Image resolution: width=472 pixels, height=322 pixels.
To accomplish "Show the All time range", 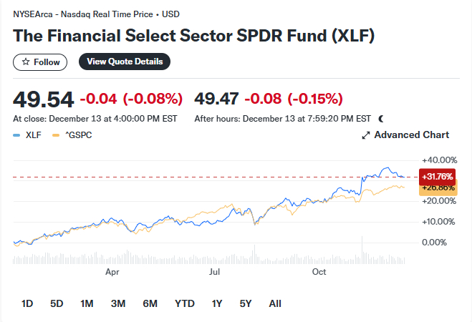I will click(275, 303).
